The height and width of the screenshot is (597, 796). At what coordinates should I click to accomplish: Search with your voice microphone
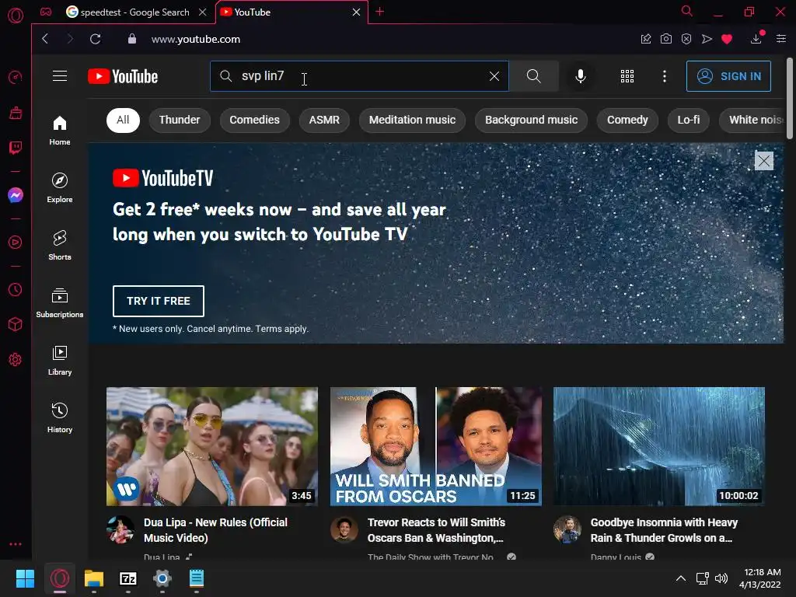coord(581,76)
